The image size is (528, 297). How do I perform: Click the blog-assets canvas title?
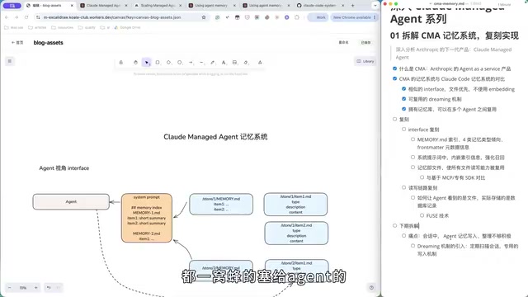coord(48,42)
